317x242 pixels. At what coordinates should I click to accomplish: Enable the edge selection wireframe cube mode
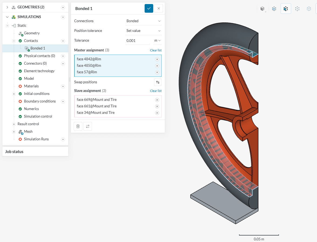[x=297, y=9]
